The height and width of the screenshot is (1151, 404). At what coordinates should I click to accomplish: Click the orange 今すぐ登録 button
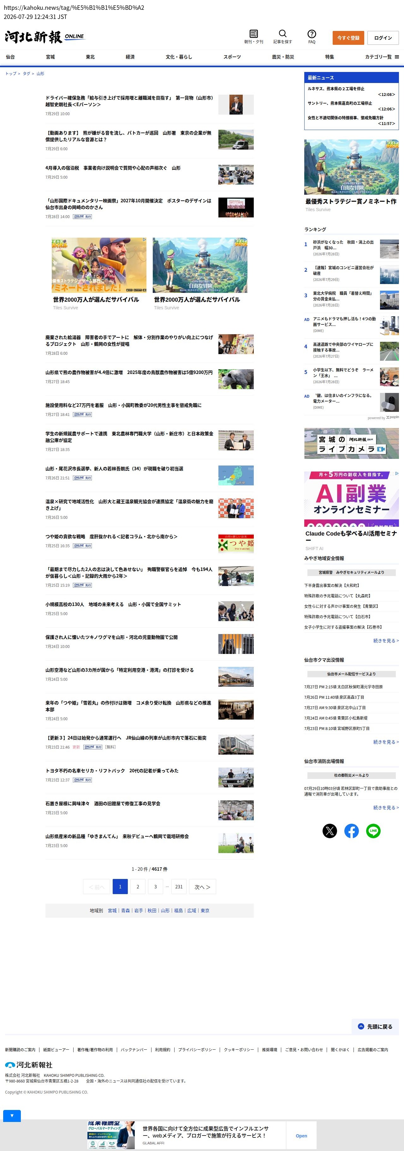(x=348, y=38)
